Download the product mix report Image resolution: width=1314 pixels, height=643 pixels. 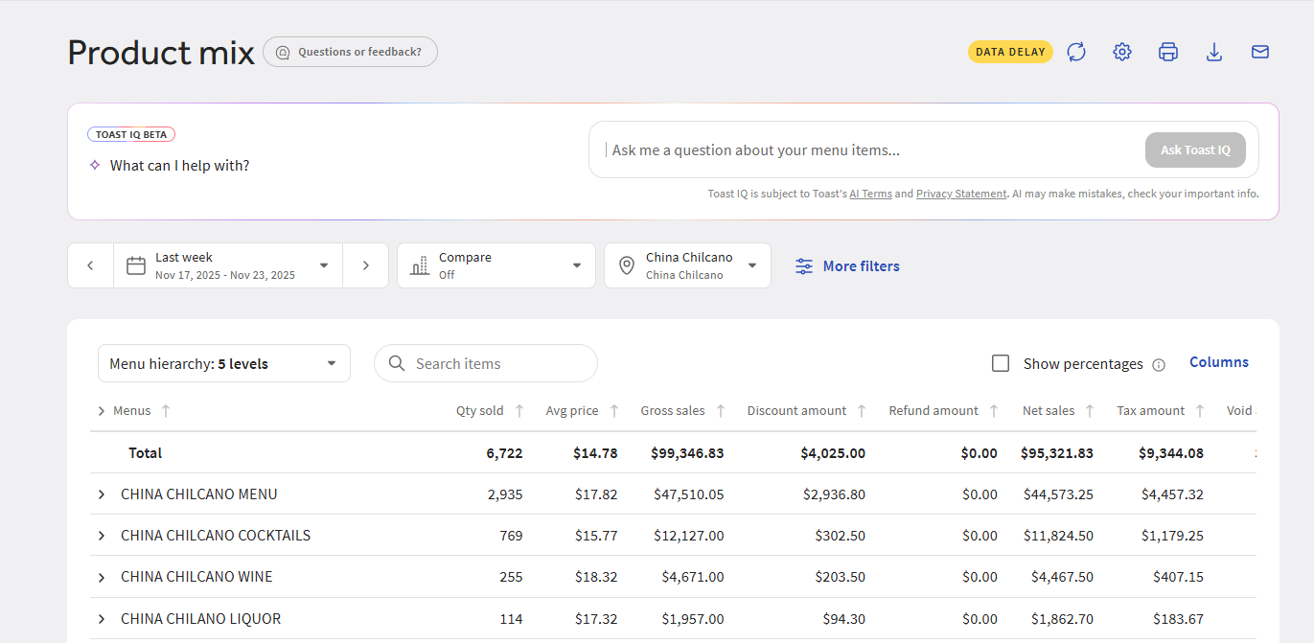pos(1214,52)
